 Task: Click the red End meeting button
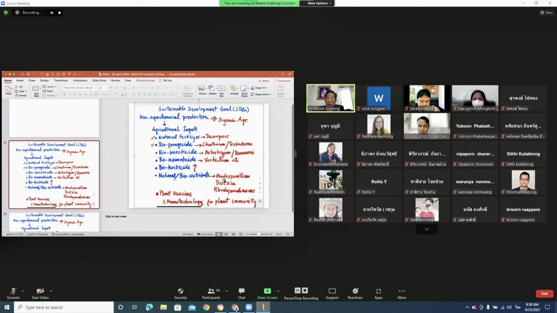(544, 293)
